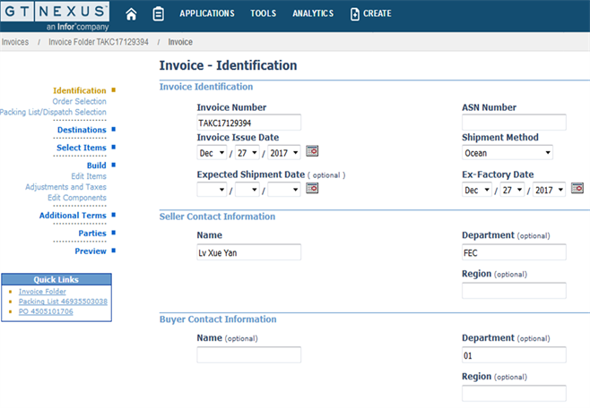This screenshot has height=408, width=590.
Task: Expand the Shipment Method dropdown
Action: tap(507, 152)
